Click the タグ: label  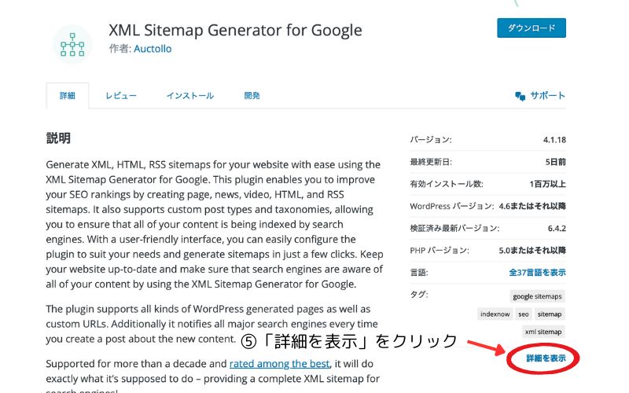click(419, 294)
